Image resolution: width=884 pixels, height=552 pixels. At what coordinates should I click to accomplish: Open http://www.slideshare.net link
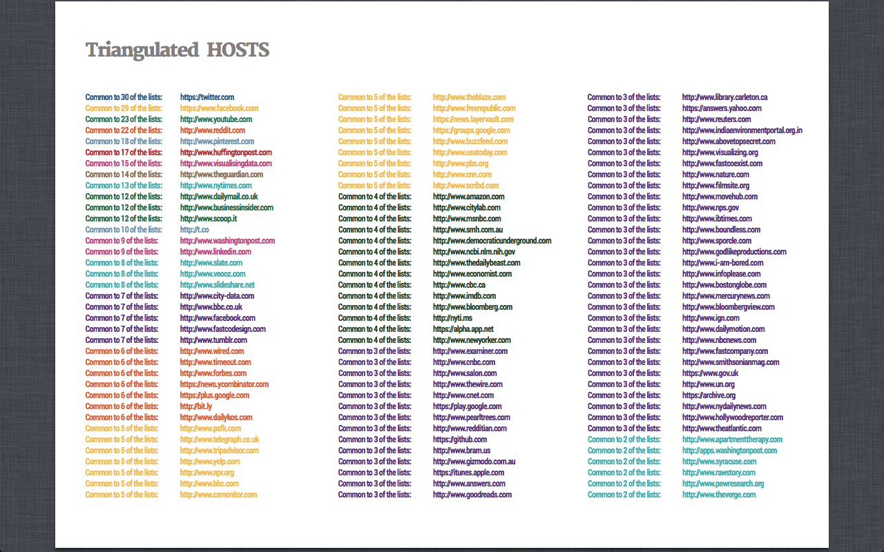tap(218, 285)
